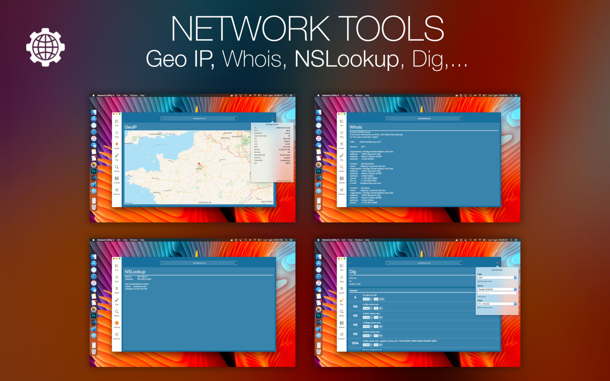The image size is (610, 381).
Task: Click Spotlight search icon in GeoIP screenshot menu bar
Action: click(x=286, y=95)
